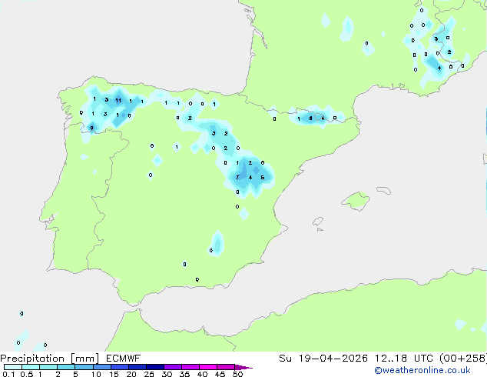Select the 8 mm value near Portugal's northern border
This screenshot has height=377, width=487.
pyautogui.click(x=91, y=128)
